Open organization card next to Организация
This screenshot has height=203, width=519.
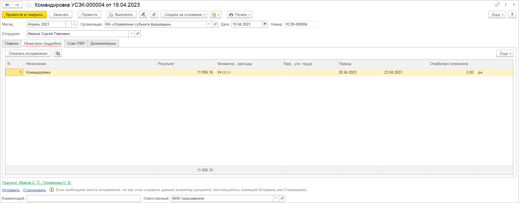point(216,24)
